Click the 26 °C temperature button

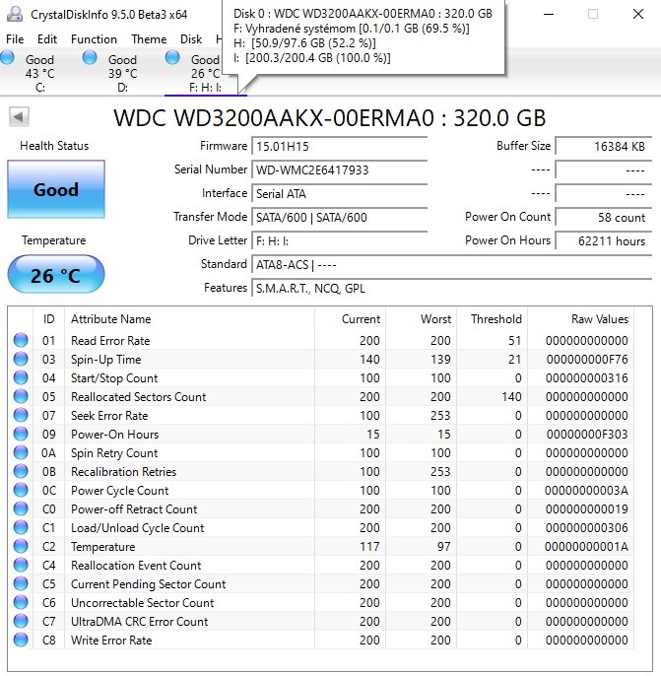(56, 275)
